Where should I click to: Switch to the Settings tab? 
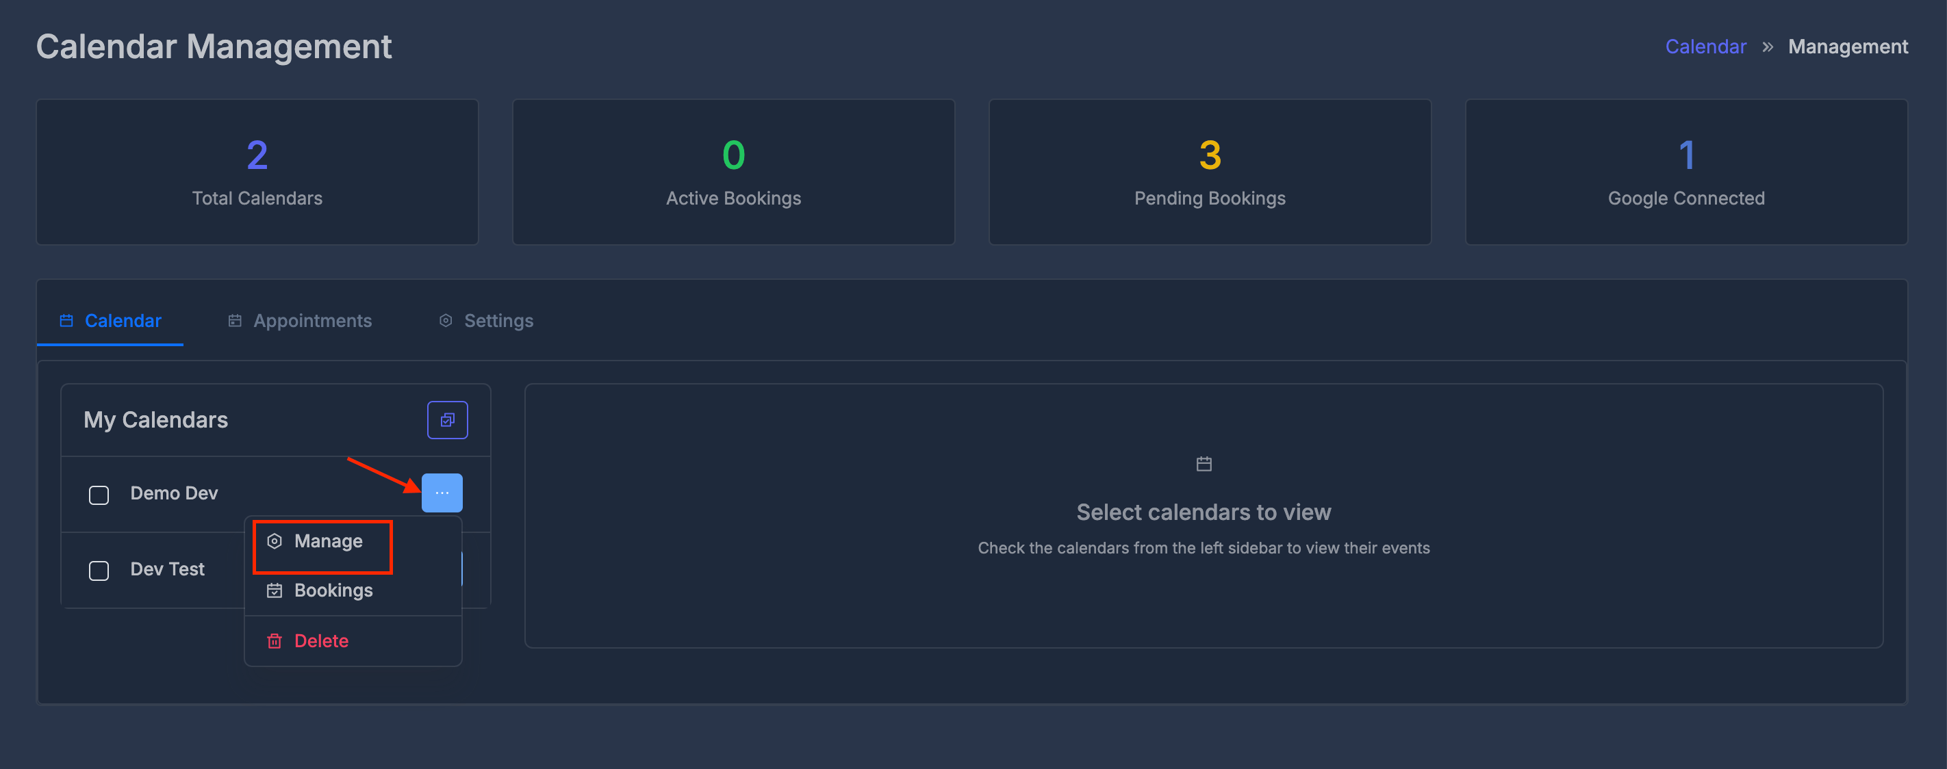(x=486, y=321)
